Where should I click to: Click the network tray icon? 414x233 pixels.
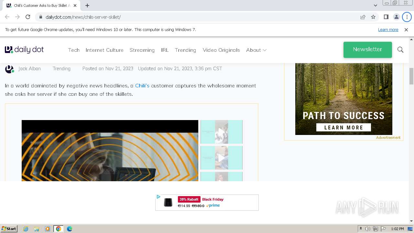[376, 229]
